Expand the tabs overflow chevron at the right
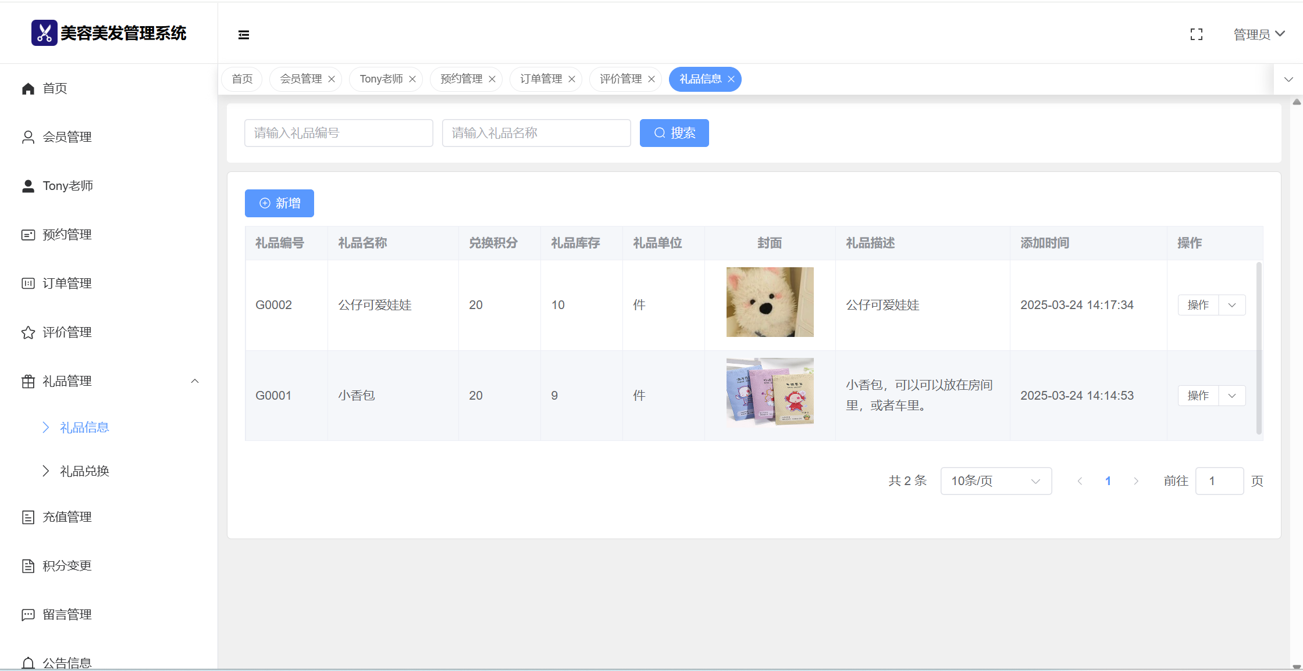Image resolution: width=1303 pixels, height=671 pixels. [x=1288, y=79]
